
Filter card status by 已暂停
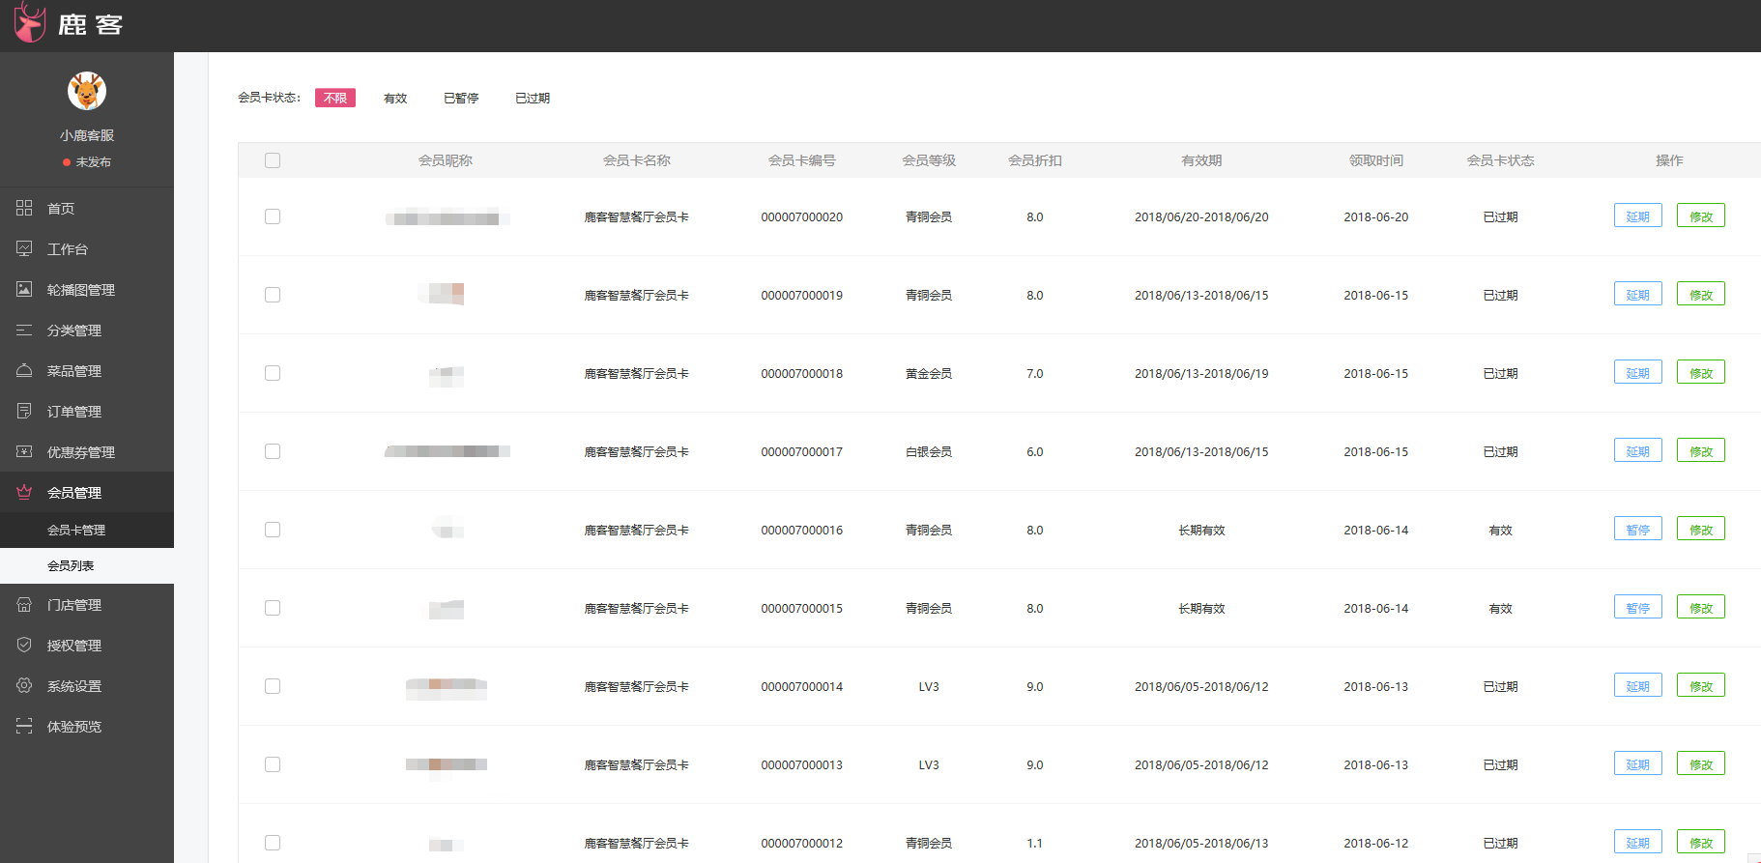coord(461,98)
